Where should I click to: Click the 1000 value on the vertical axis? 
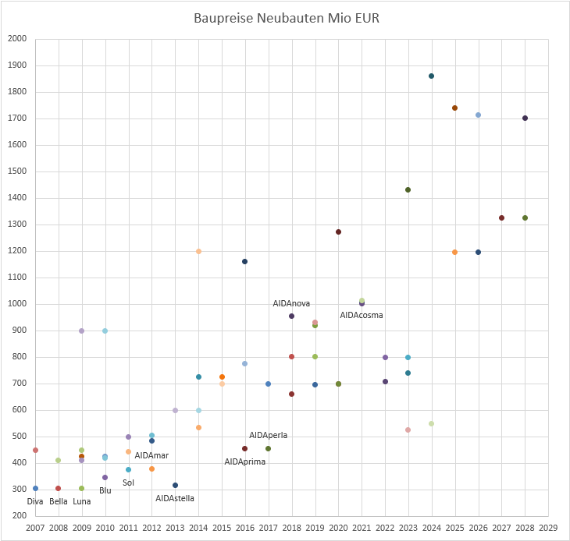click(17, 303)
